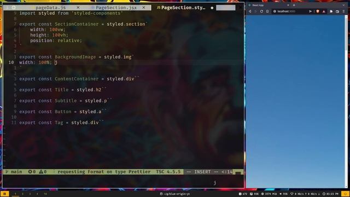Image resolution: width=350 pixels, height=197 pixels.
Task: Open the browser hamburger menu
Action: click(343, 11)
